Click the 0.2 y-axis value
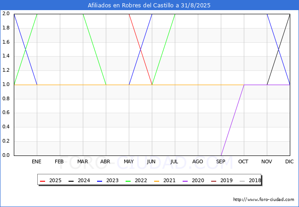Viewport: 299px width, 207px height. (x=6, y=141)
